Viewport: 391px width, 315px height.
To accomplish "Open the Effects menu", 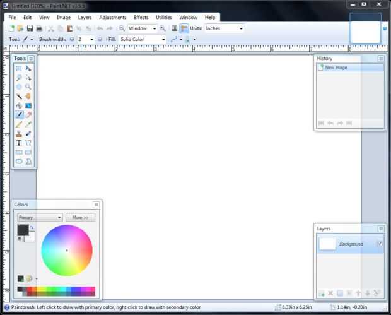I will click(x=141, y=17).
